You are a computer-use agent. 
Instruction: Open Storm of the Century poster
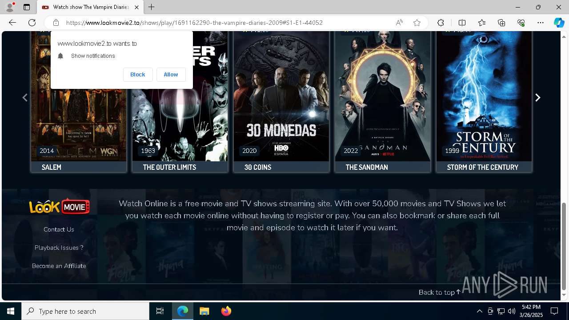click(484, 96)
